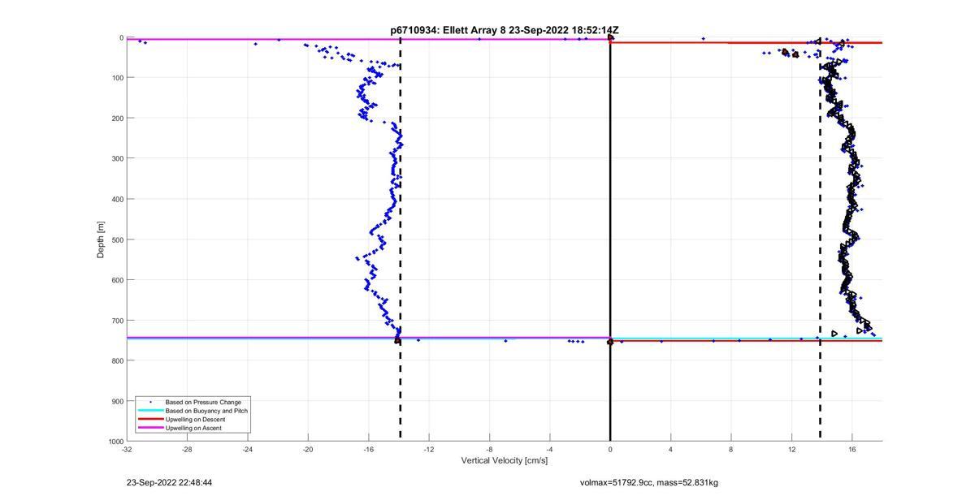
Task: Select legend entry 'Based on Pressure Change'
Action: 203,402
